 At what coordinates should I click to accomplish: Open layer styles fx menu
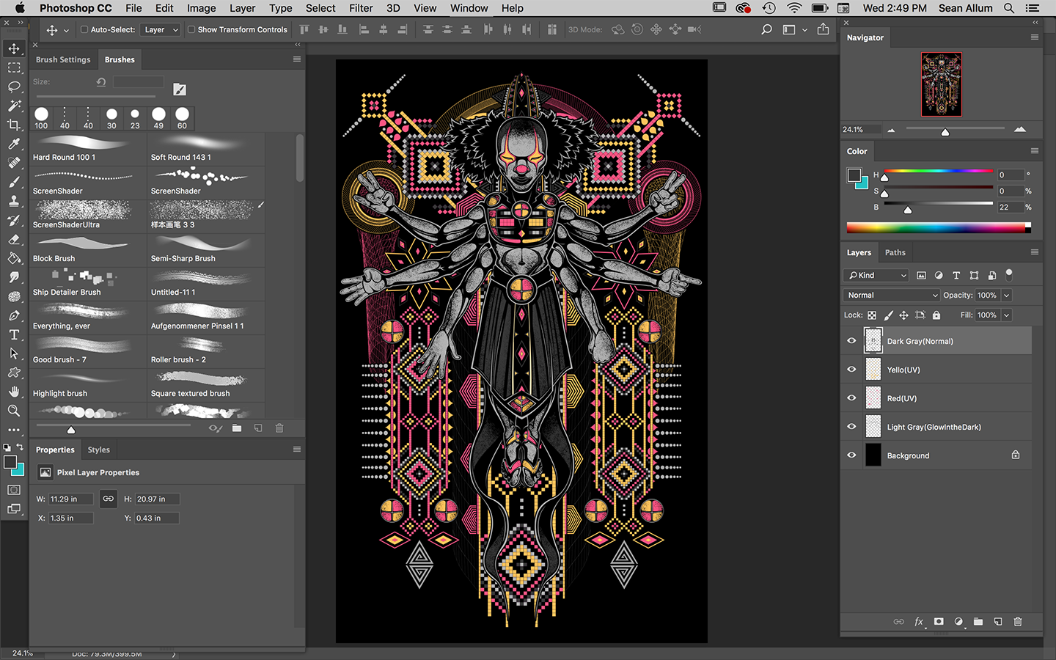tap(919, 621)
